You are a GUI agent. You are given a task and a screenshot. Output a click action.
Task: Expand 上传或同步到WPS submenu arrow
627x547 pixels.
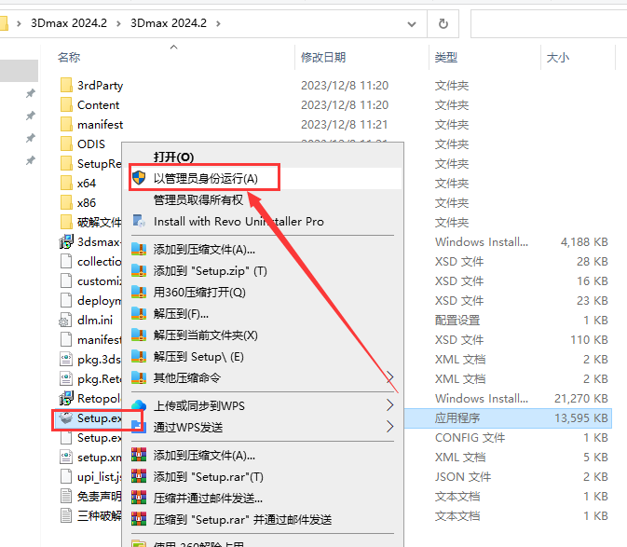click(x=390, y=405)
